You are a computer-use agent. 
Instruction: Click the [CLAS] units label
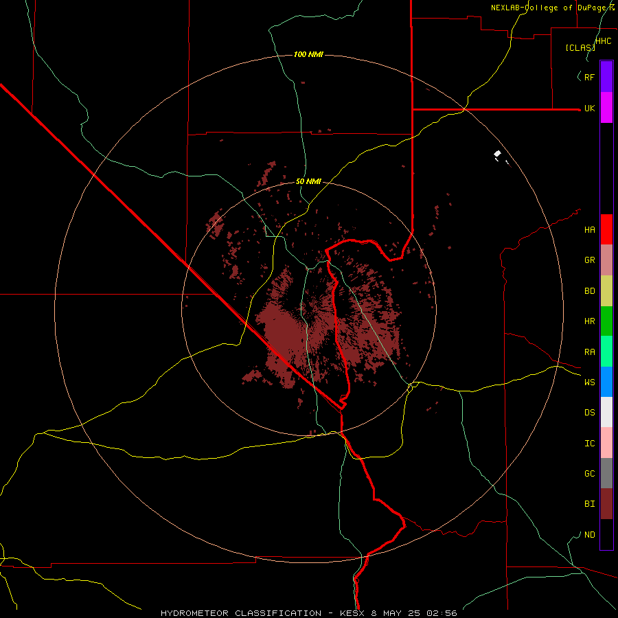[x=580, y=48]
